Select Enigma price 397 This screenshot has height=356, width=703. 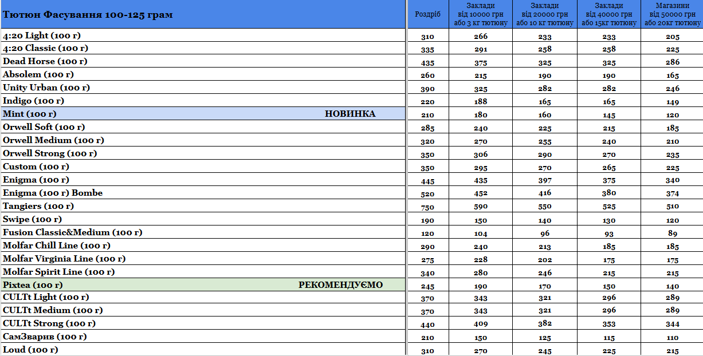click(545, 180)
